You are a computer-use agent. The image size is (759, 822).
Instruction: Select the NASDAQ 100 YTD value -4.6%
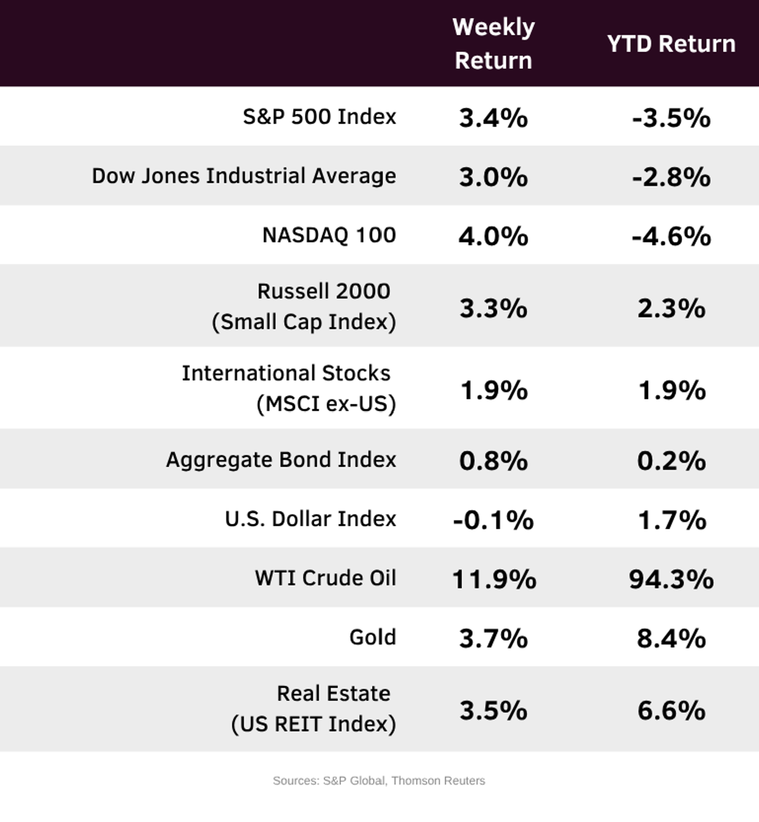click(671, 236)
